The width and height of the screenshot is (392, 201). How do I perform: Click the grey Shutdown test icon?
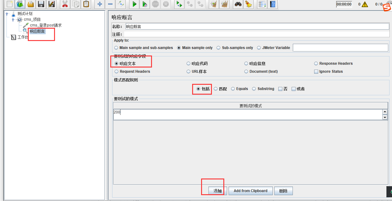tap(166, 4)
